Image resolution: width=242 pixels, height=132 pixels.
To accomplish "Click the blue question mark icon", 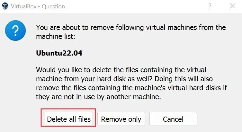I will 13,31.
